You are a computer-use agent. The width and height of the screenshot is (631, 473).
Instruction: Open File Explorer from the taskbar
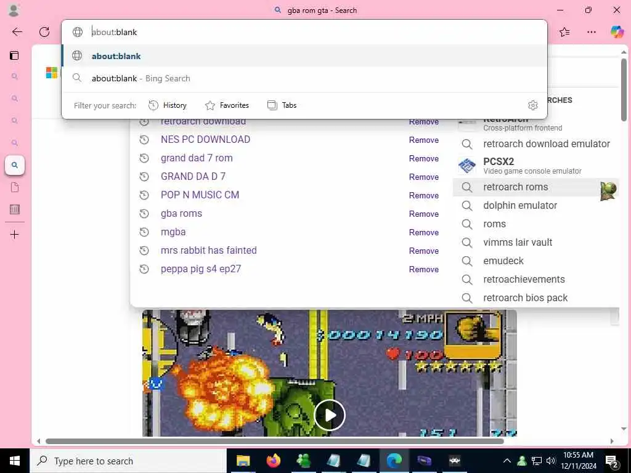tap(243, 461)
